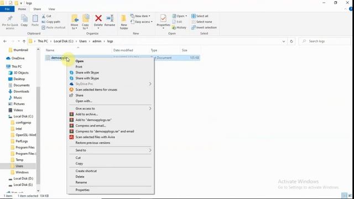Go back with the back arrow
354x199 pixels.
[x=5, y=41]
